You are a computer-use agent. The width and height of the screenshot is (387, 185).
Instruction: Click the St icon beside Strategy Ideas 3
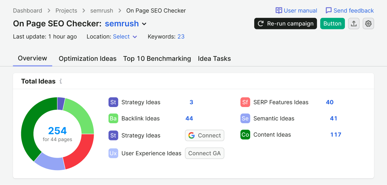point(113,102)
